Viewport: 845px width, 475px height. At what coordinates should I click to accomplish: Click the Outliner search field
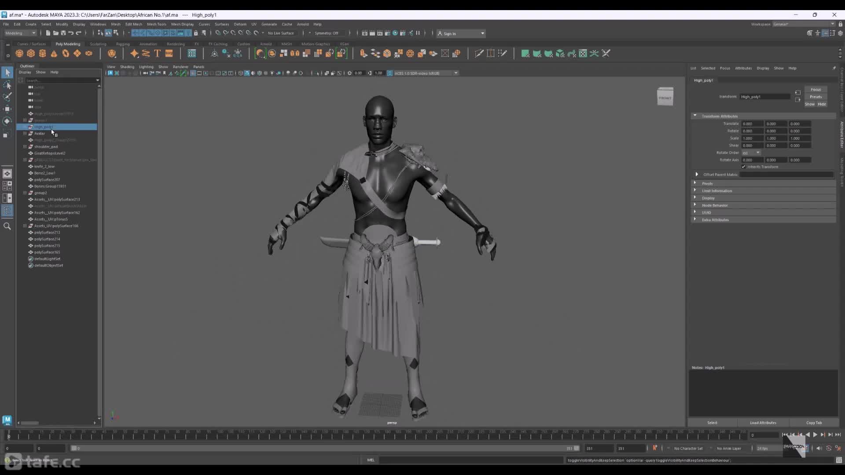pyautogui.click(x=60, y=80)
